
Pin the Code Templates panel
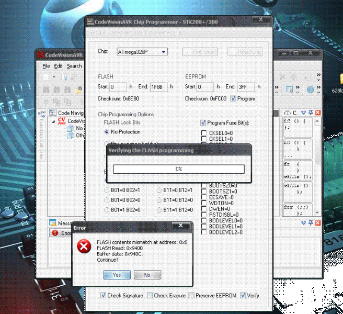311,113
